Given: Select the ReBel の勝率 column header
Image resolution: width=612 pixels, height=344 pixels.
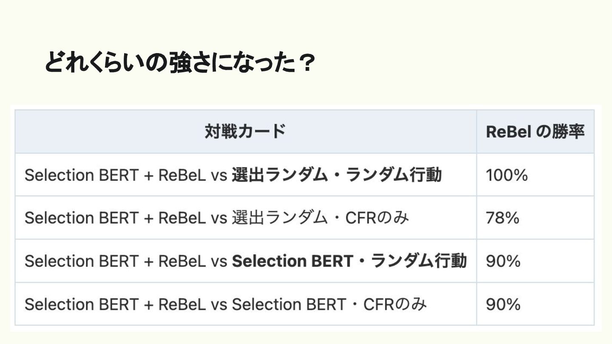Looking at the screenshot, I should pos(535,132).
